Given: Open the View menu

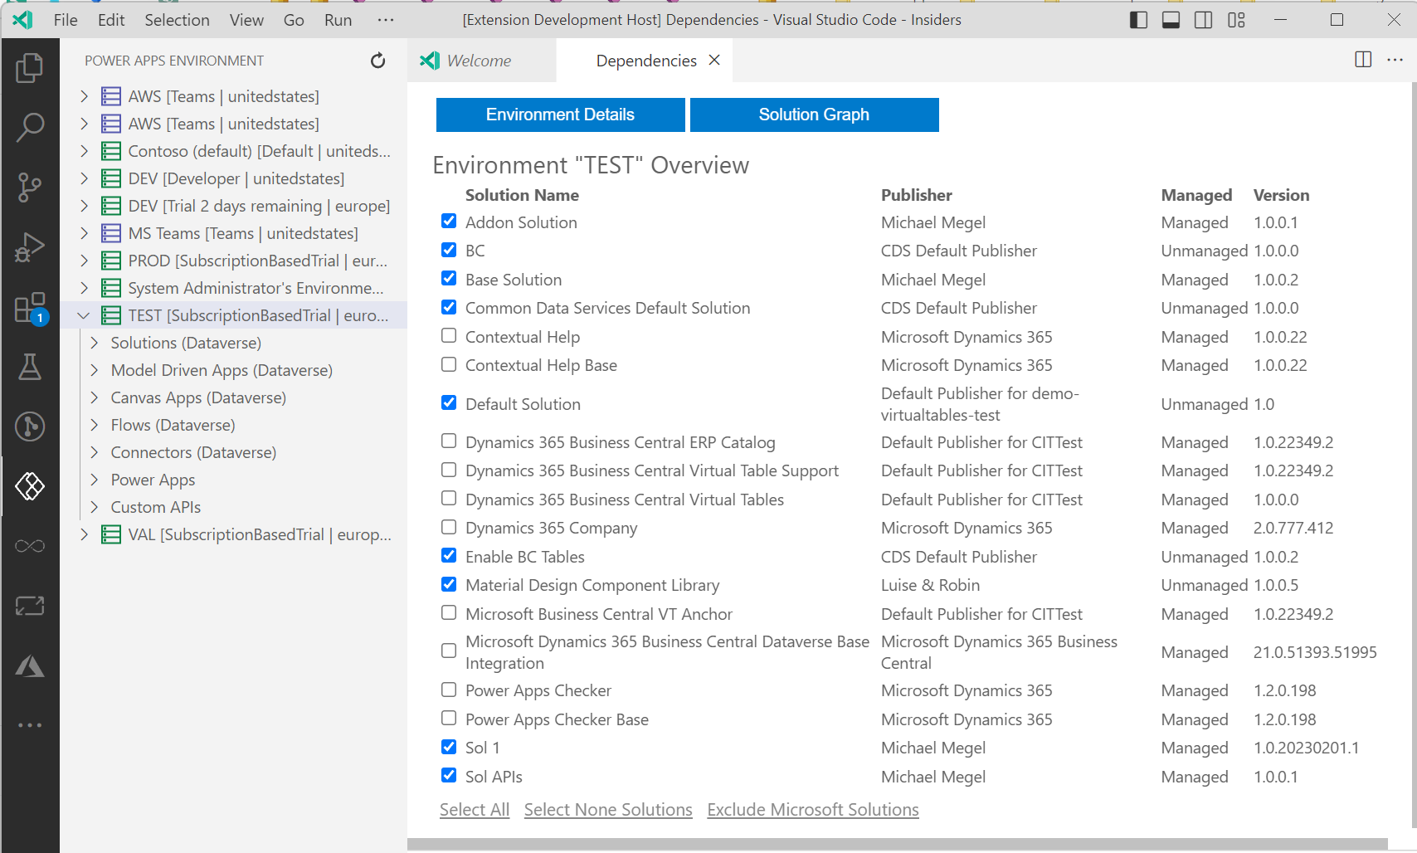Looking at the screenshot, I should [x=246, y=20].
